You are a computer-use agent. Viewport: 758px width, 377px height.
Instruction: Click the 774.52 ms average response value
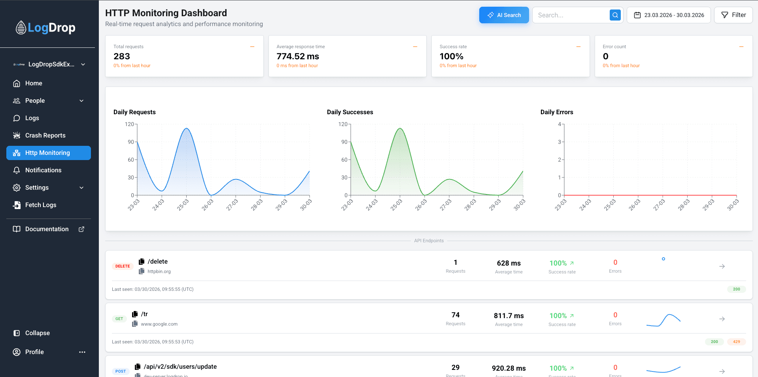coord(298,57)
